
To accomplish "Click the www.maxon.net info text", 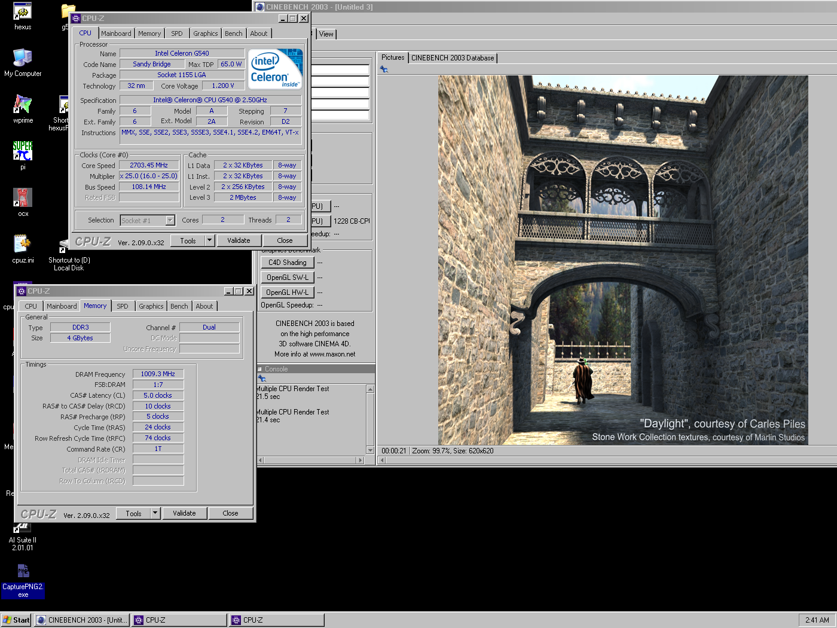I will tap(332, 354).
